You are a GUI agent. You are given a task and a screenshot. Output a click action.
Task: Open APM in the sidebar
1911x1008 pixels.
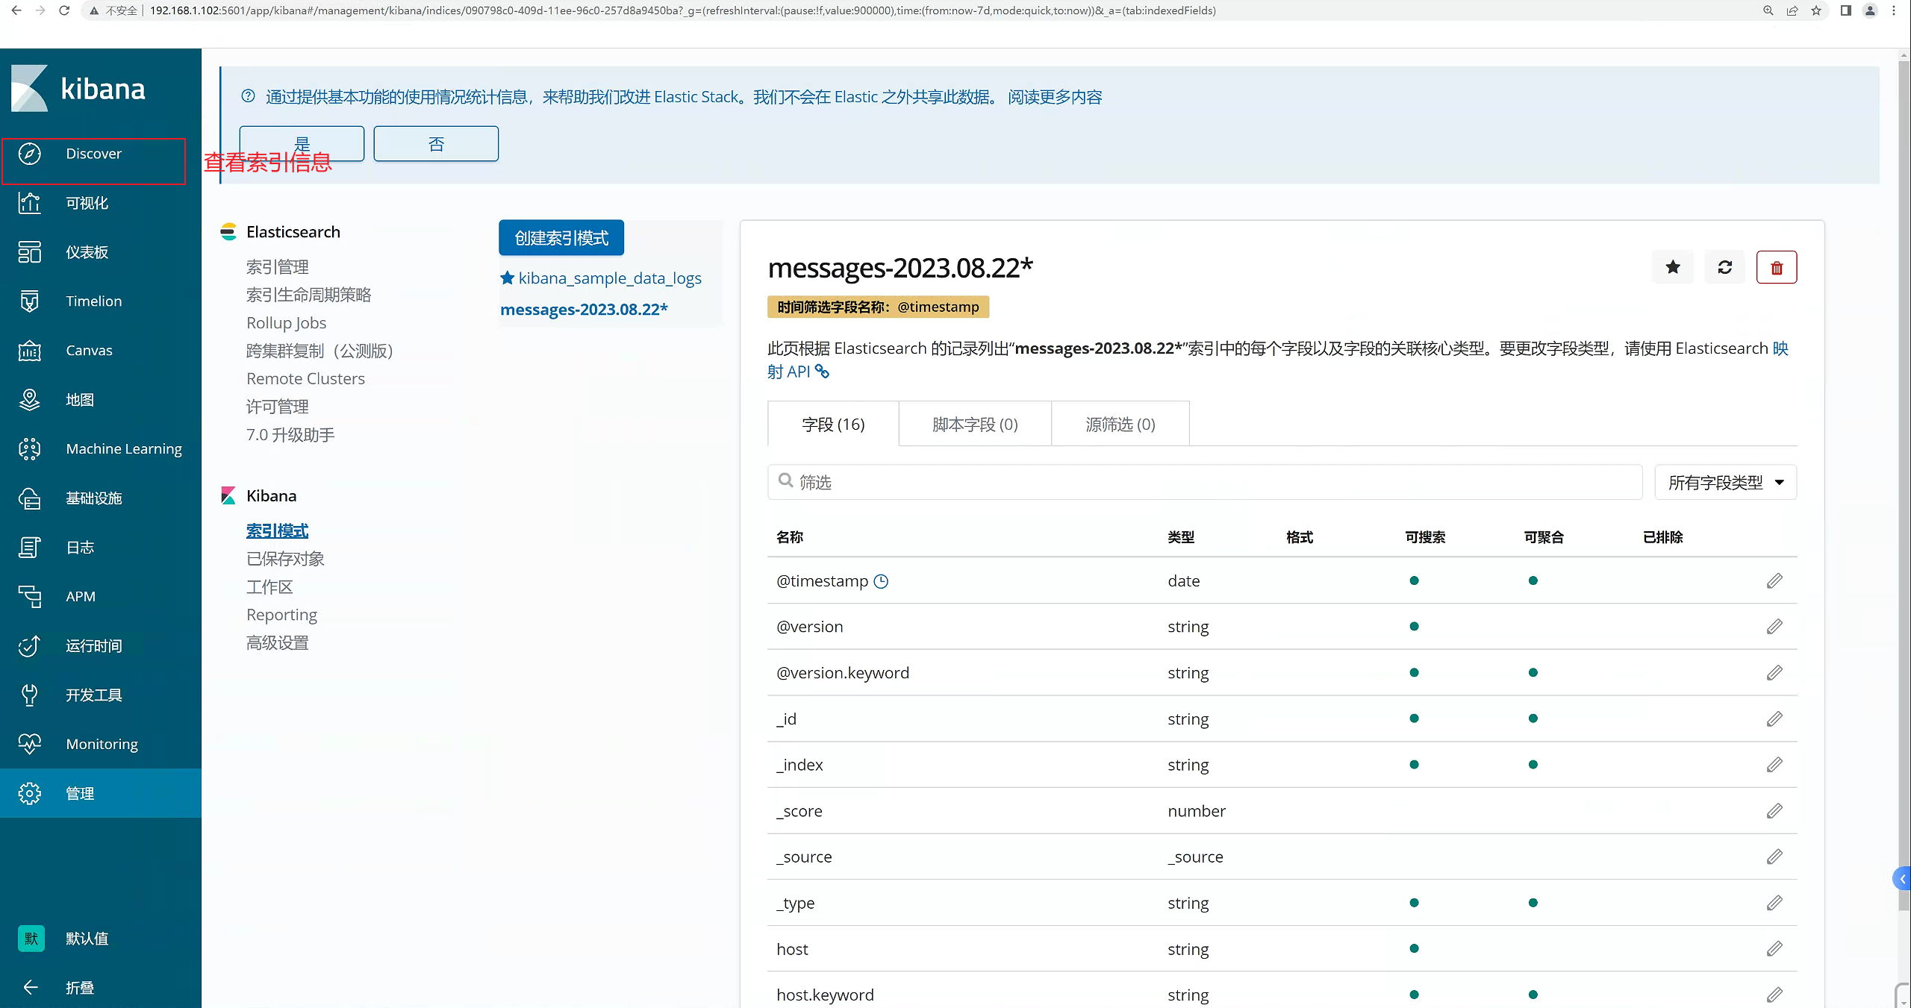pyautogui.click(x=81, y=597)
